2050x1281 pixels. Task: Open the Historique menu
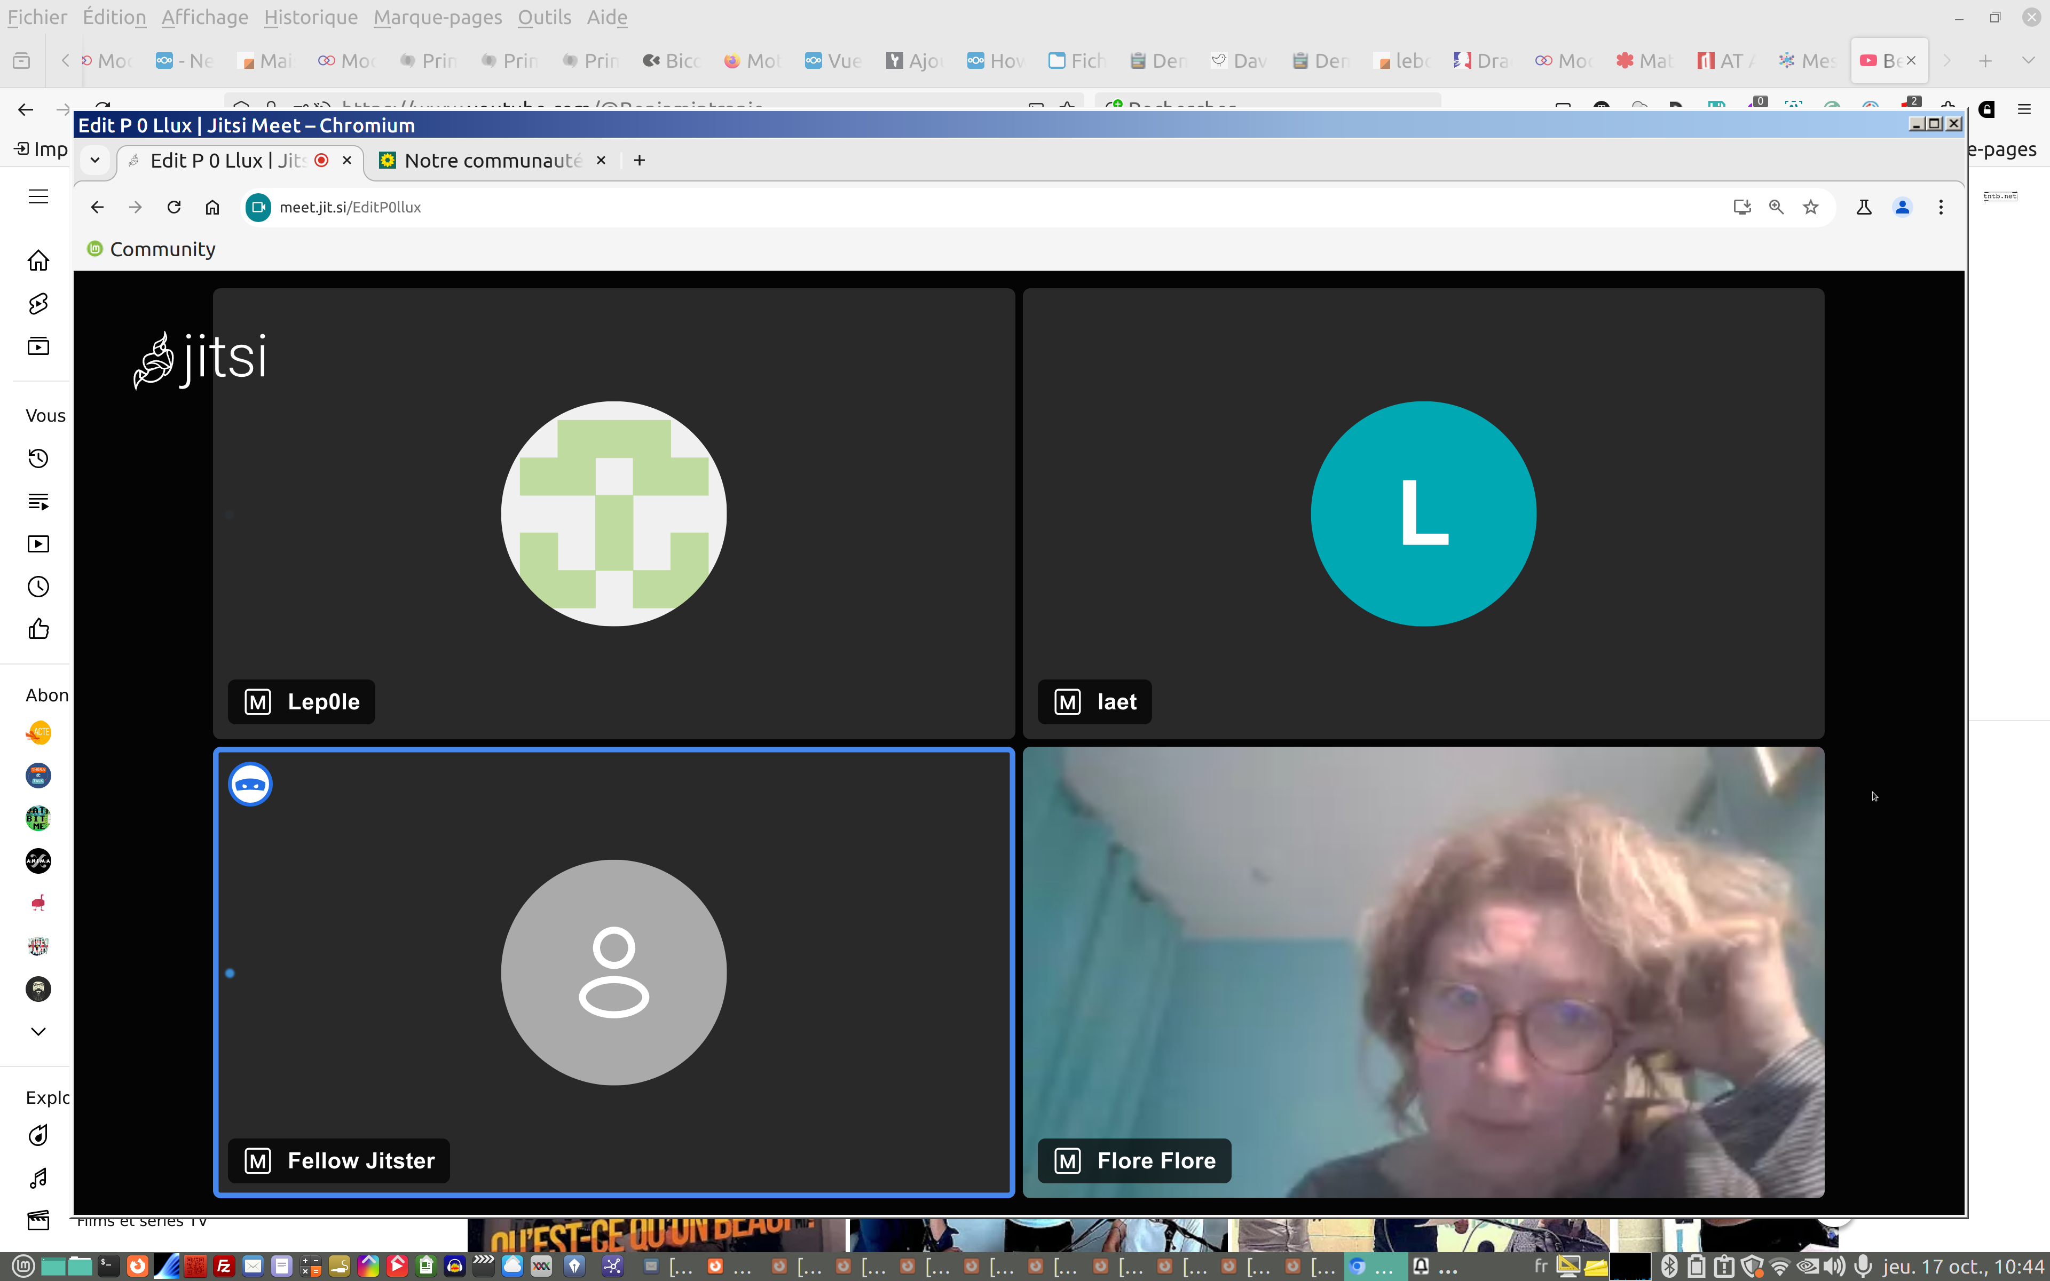(x=310, y=17)
